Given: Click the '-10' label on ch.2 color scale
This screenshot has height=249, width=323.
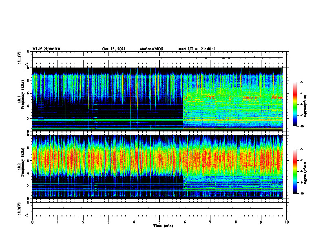Looking at the screenshot, I should click(x=301, y=194).
